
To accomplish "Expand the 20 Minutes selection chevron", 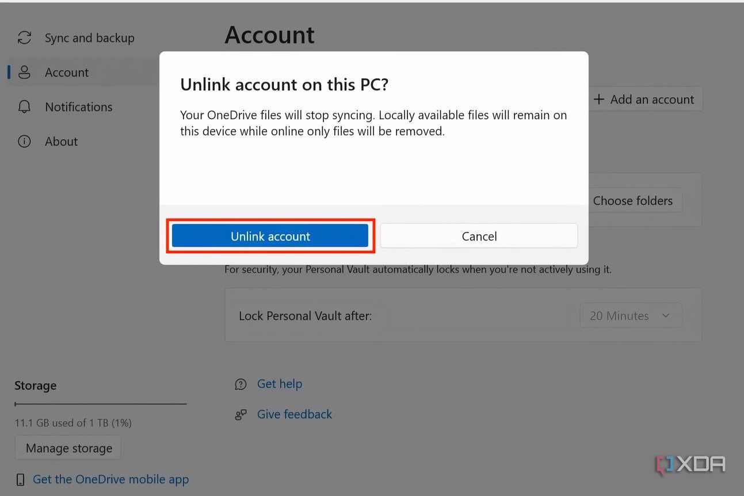I will coord(666,315).
